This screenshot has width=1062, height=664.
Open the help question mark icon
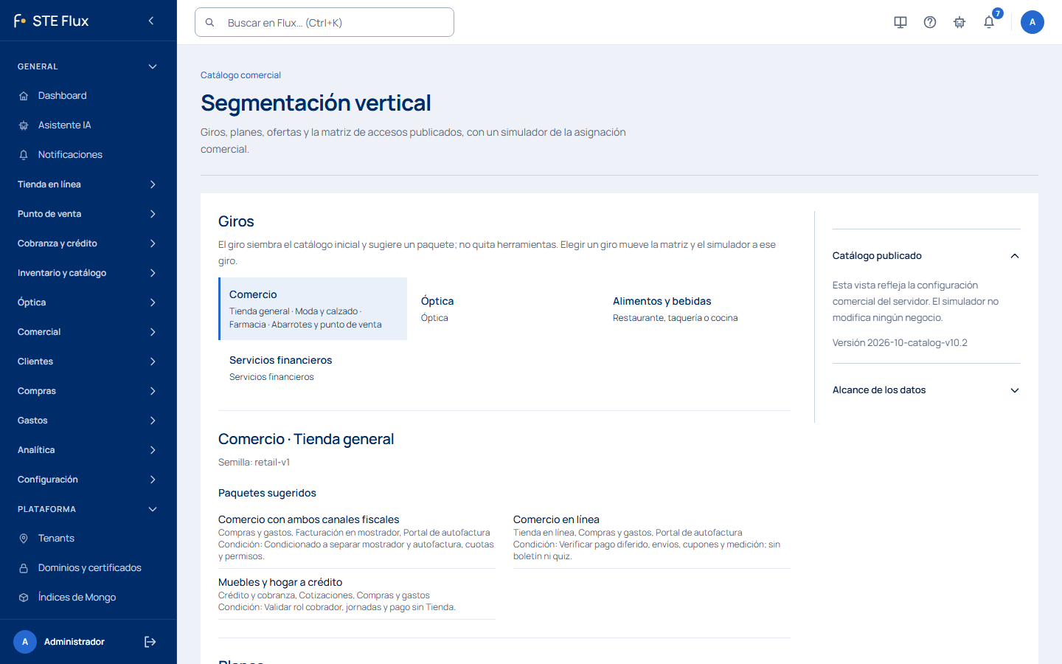(930, 22)
